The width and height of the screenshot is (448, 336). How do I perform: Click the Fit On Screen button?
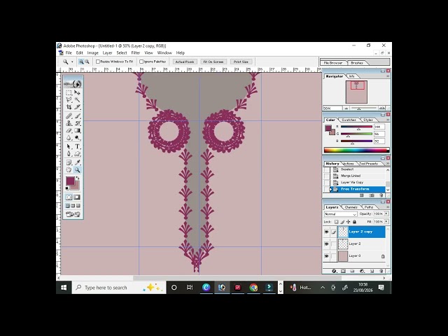click(x=213, y=62)
